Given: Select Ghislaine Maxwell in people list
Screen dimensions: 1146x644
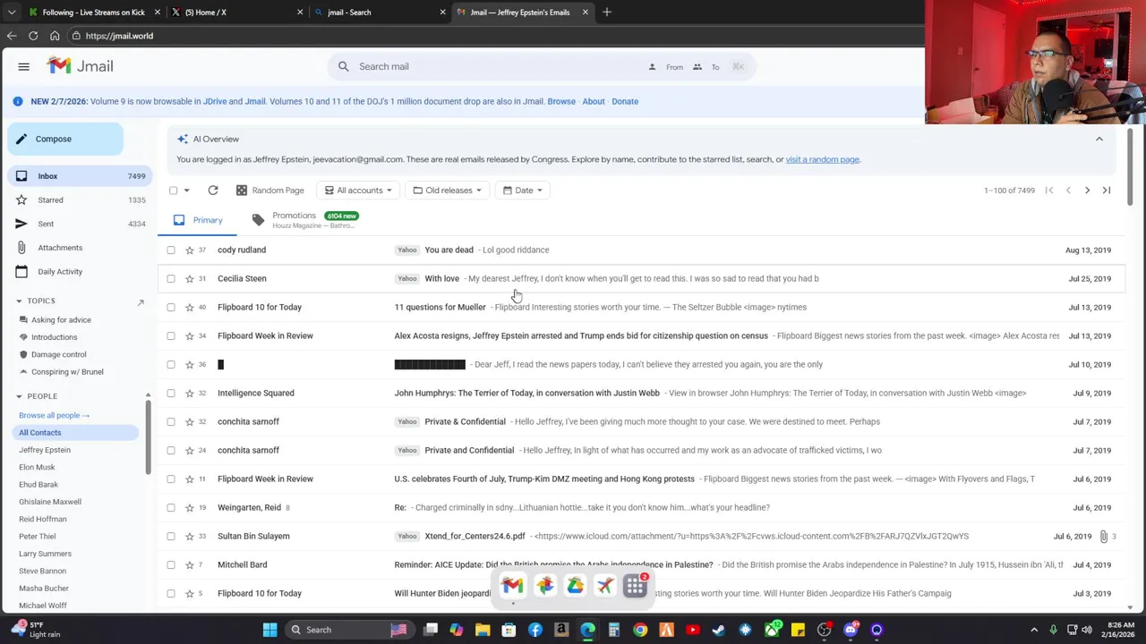Looking at the screenshot, I should [x=50, y=502].
